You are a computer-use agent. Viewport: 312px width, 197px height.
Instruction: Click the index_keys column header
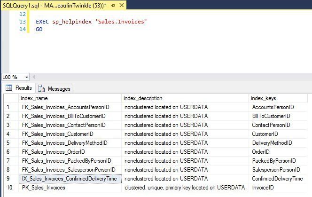[x=278, y=98]
